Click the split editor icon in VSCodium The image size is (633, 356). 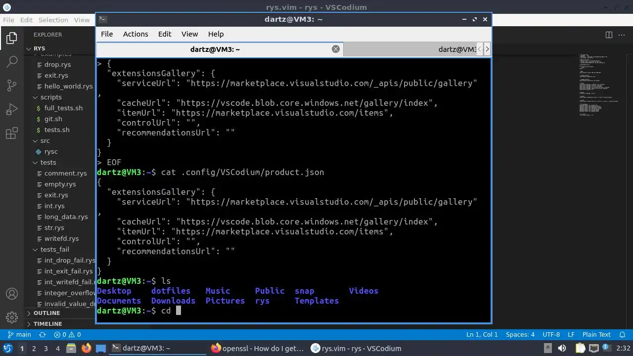609,35
